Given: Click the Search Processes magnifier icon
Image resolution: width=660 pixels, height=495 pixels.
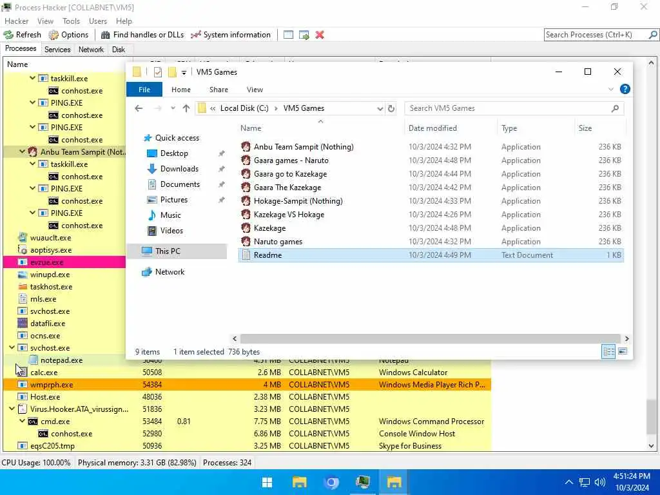Looking at the screenshot, I should point(652,35).
